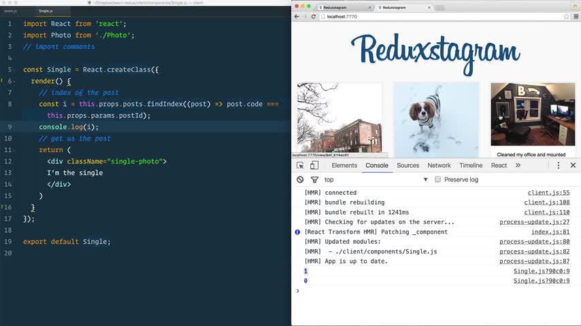Open the process-update.js:87 source link

point(534,261)
